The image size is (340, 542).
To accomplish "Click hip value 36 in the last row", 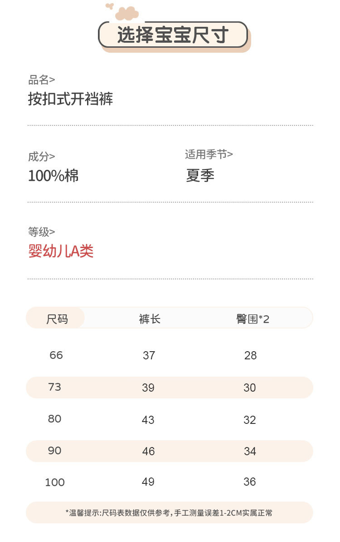I will (x=250, y=482).
